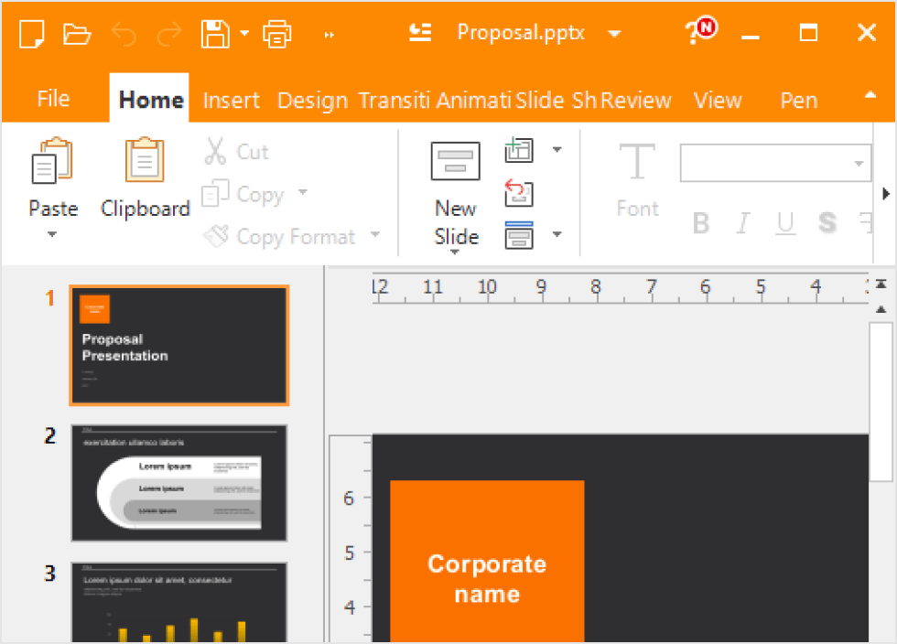Click the New Slide icon
Screen dimensions: 897x644
[456, 162]
